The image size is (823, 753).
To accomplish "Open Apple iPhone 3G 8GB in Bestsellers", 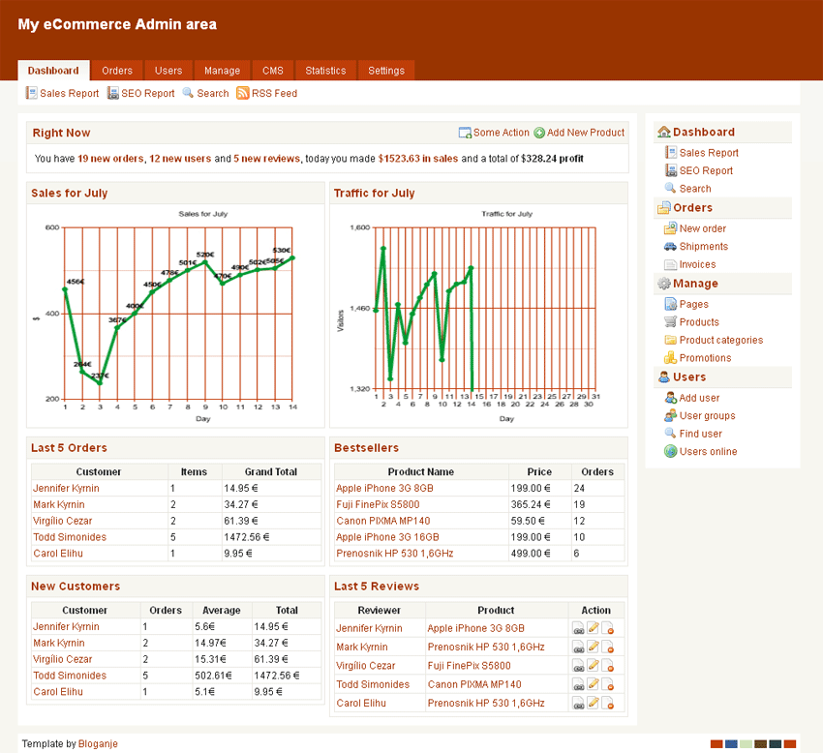I will [x=384, y=489].
